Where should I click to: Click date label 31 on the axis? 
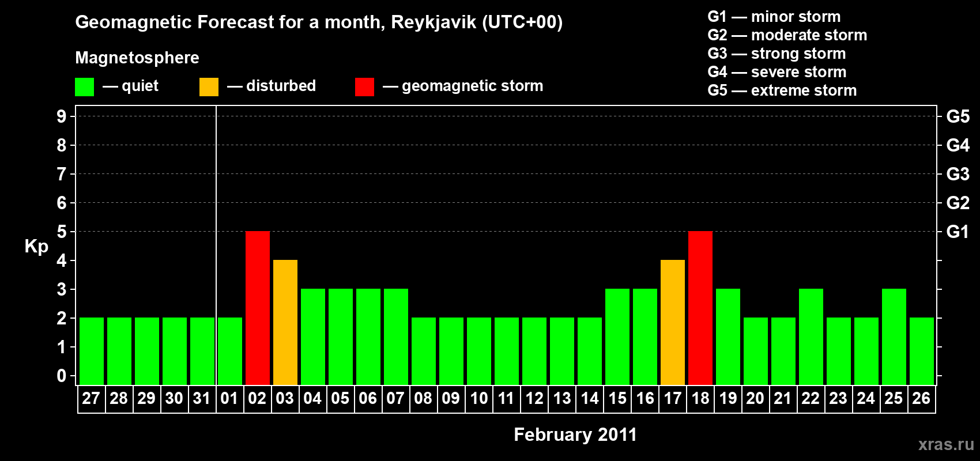[x=202, y=399]
